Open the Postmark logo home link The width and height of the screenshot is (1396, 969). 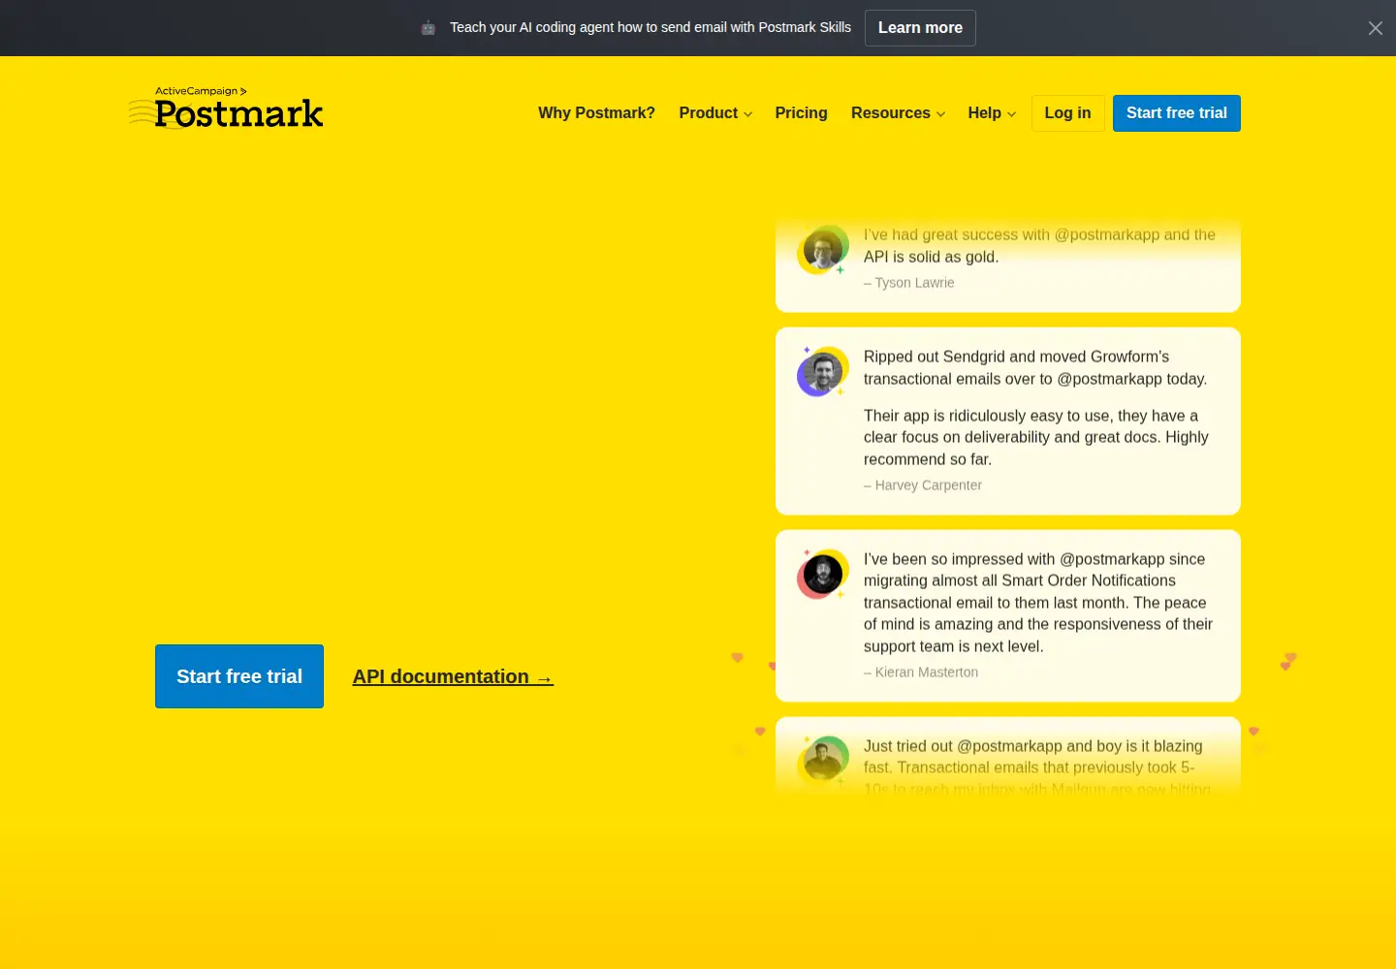226,108
